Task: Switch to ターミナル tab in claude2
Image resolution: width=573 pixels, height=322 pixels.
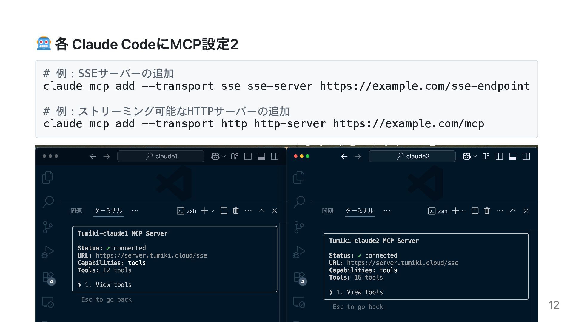Action: pyautogui.click(x=360, y=211)
